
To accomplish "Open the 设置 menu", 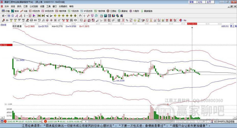I will click(42, 6).
